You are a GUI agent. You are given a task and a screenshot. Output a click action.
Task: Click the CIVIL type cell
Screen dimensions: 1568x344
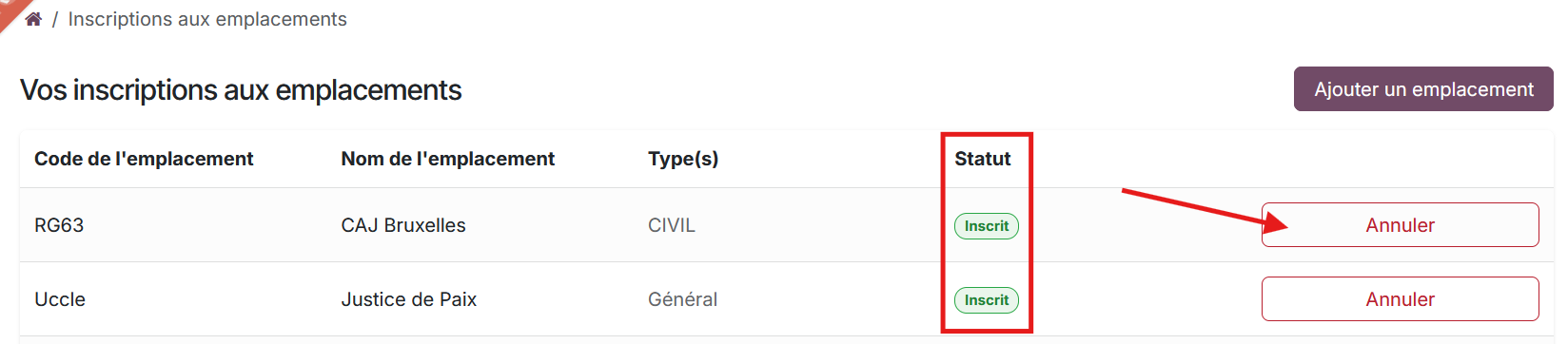pyautogui.click(x=672, y=225)
